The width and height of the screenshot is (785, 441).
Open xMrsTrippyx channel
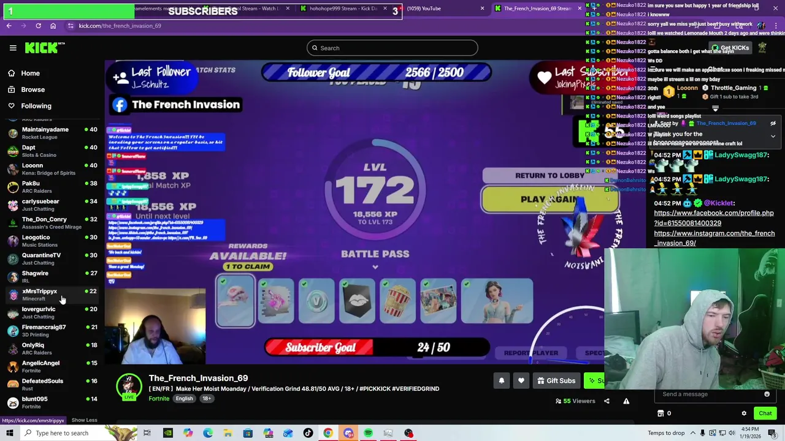52,295
